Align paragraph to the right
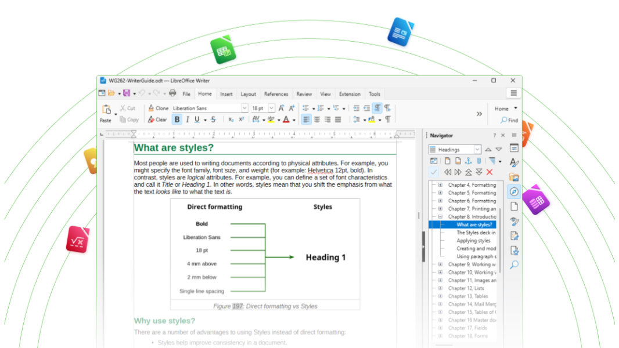This screenshot has height=348, width=619. 328,119
